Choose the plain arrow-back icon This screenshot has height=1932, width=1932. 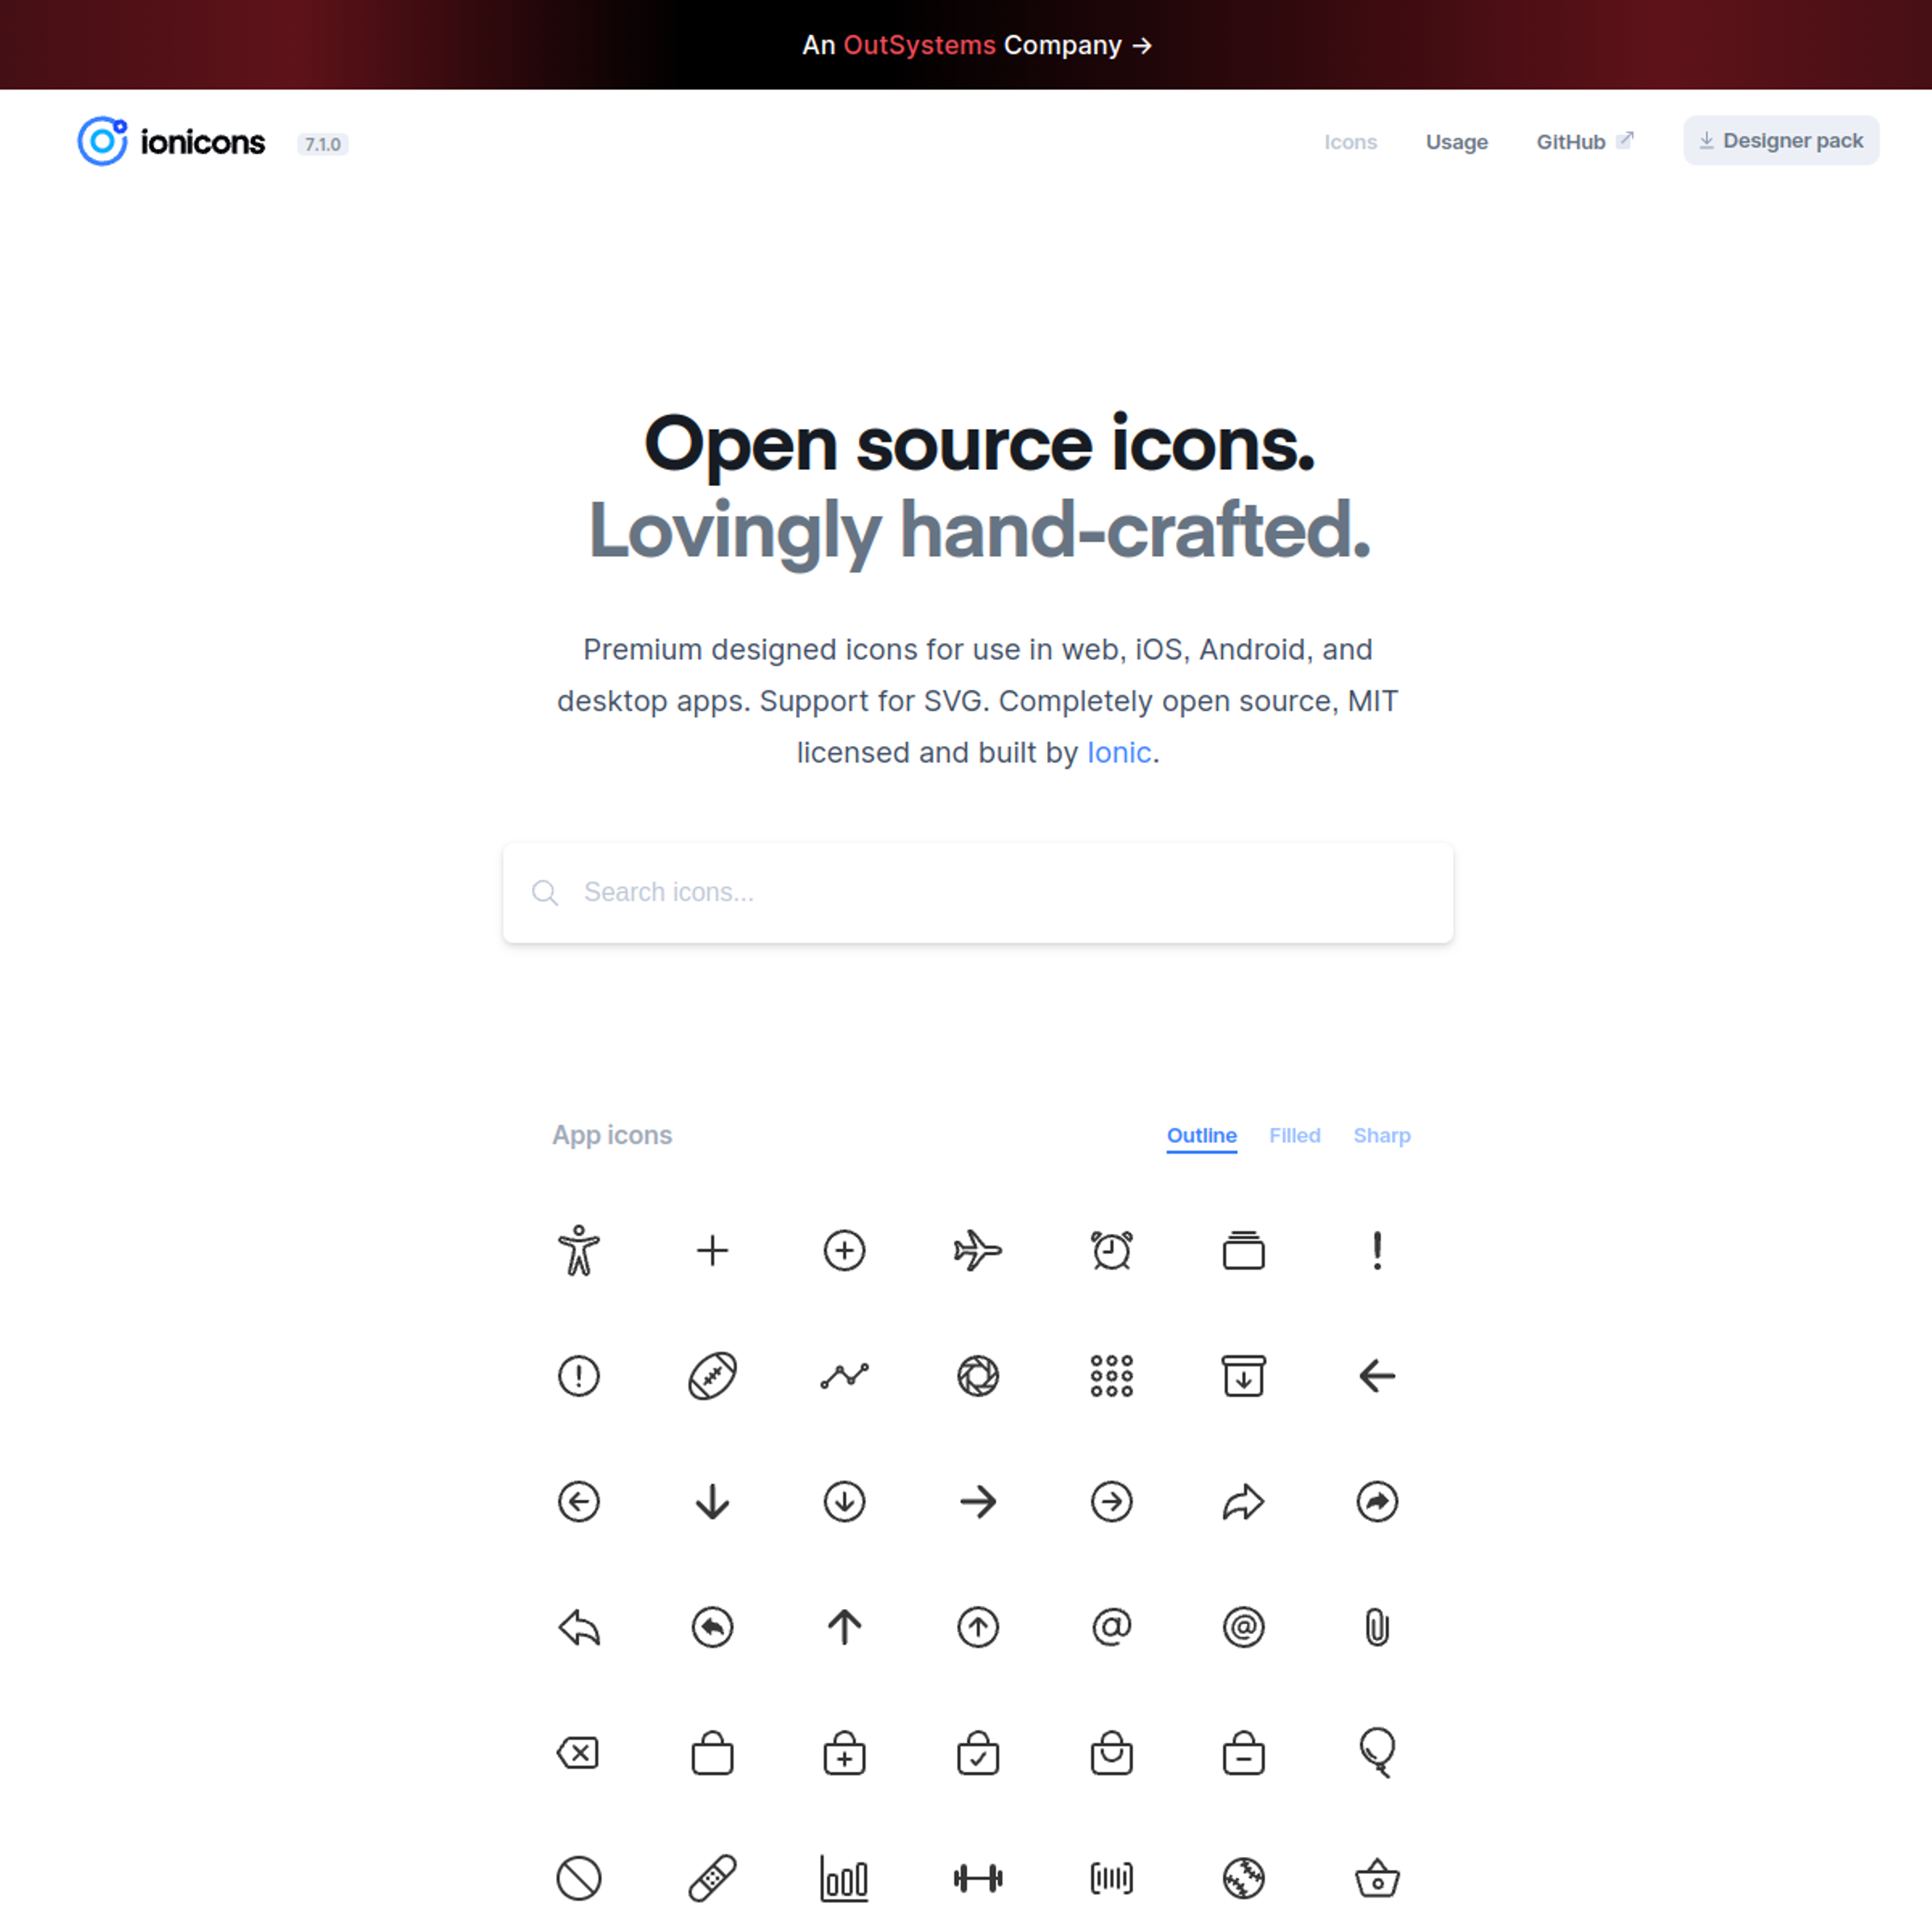[x=1377, y=1376]
